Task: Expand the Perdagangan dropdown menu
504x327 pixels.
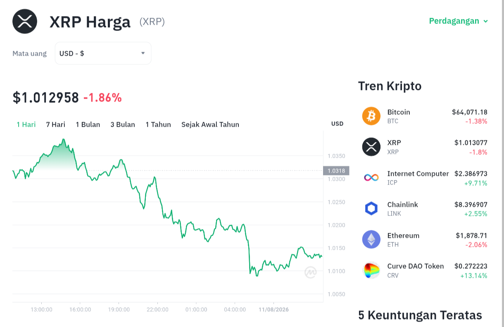Action: coord(459,21)
